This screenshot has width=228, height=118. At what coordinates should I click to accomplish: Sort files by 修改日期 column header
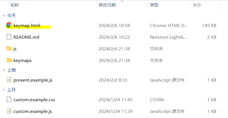point(107,5)
